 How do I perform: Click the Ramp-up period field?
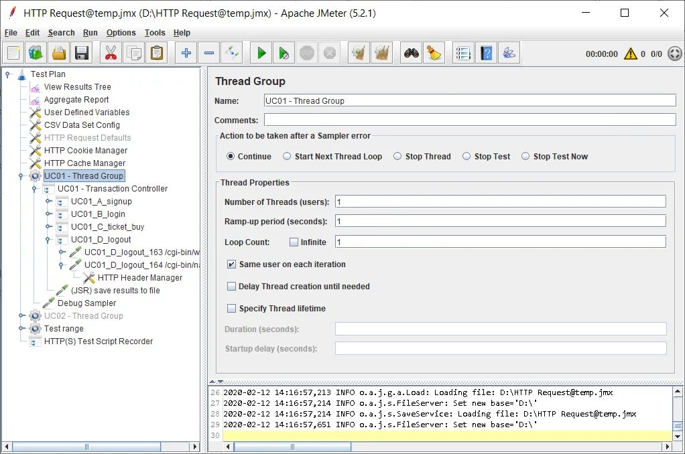500,222
